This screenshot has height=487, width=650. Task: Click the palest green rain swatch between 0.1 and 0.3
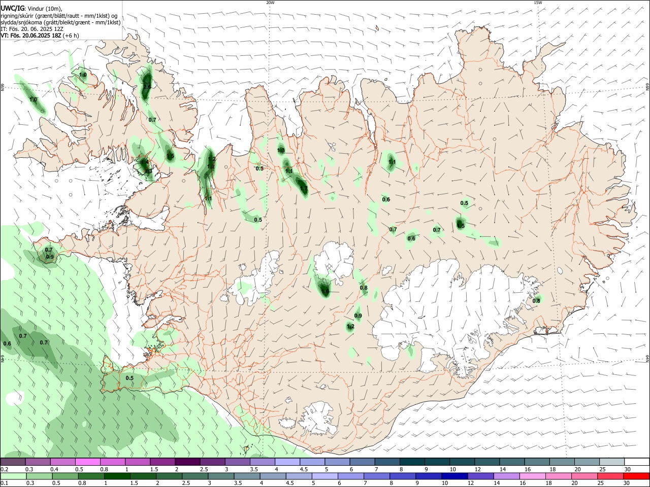pos(13,476)
